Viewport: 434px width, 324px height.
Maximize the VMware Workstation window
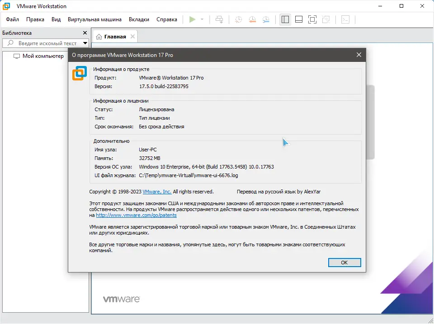point(401,6)
